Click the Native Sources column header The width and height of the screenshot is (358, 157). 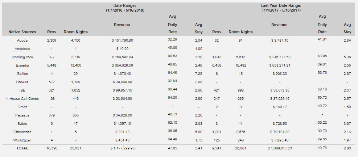22,32
